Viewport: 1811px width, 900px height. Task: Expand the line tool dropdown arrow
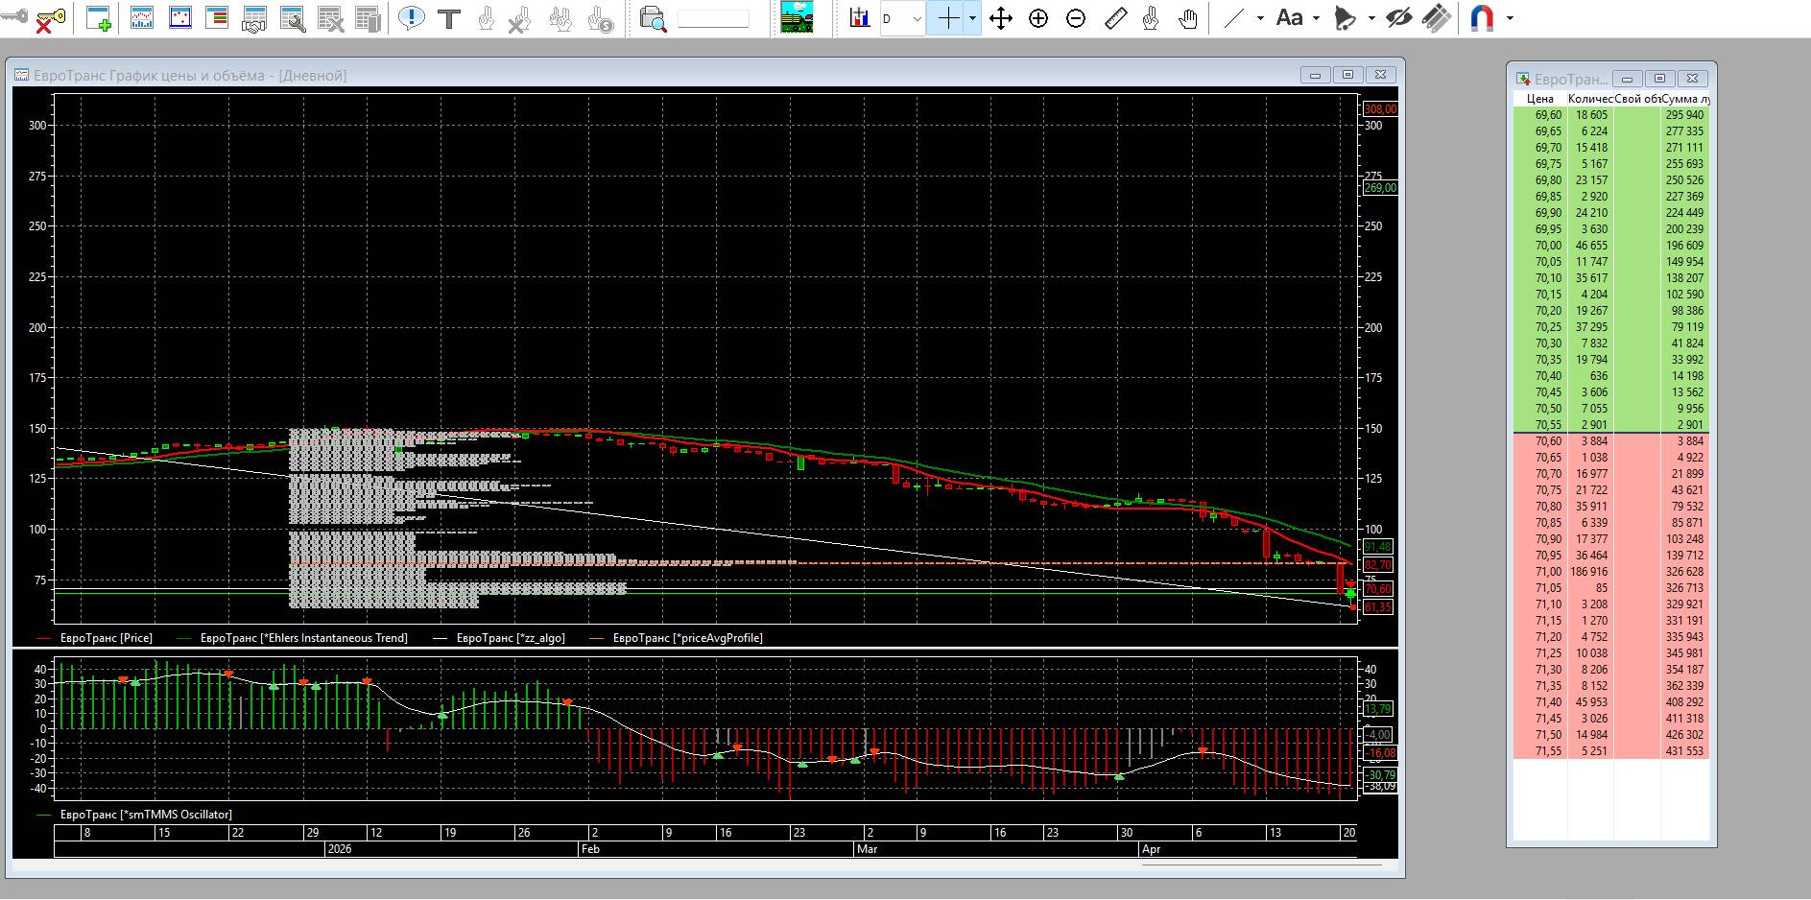coord(1260,18)
